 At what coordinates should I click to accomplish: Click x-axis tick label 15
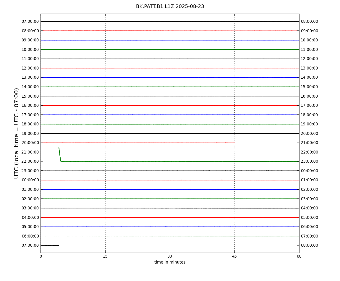105,256
